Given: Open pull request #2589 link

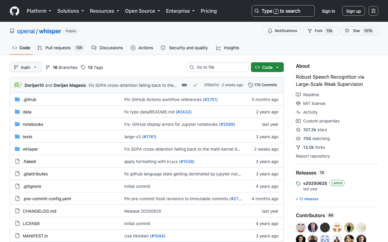Looking at the screenshot, I should pos(227,124).
